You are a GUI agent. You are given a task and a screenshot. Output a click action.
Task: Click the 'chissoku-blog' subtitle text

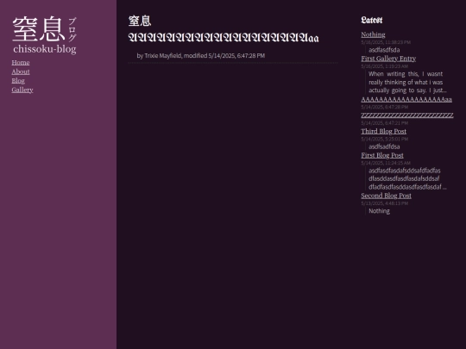pyautogui.click(x=45, y=49)
